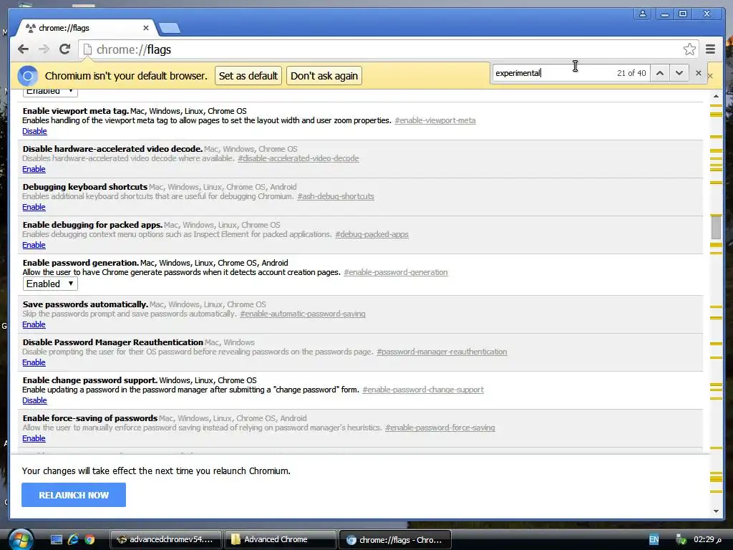The width and height of the screenshot is (733, 550).
Task: Reload the chrome://flags page
Action: click(x=64, y=49)
